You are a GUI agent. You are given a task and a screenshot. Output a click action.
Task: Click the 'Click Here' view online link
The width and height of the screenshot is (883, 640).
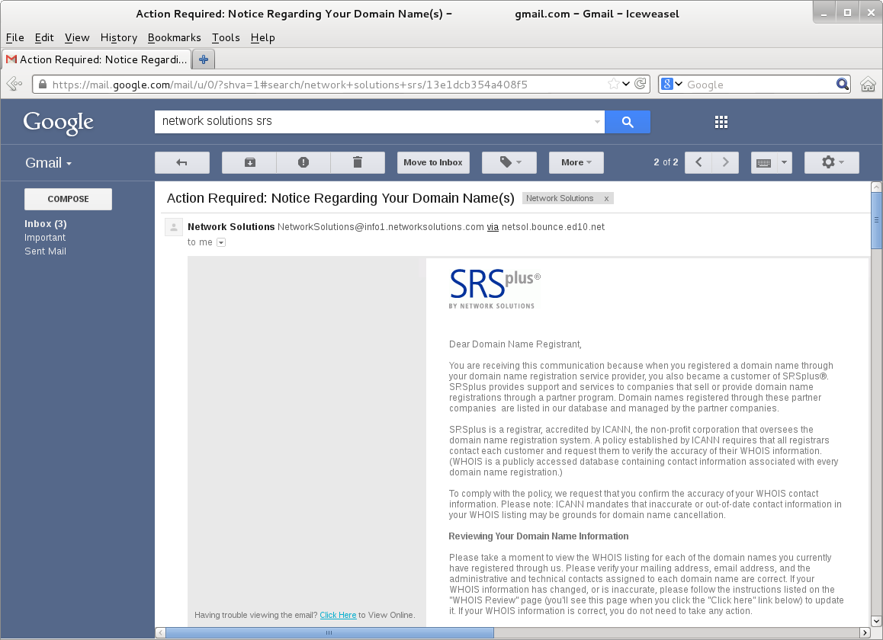338,615
